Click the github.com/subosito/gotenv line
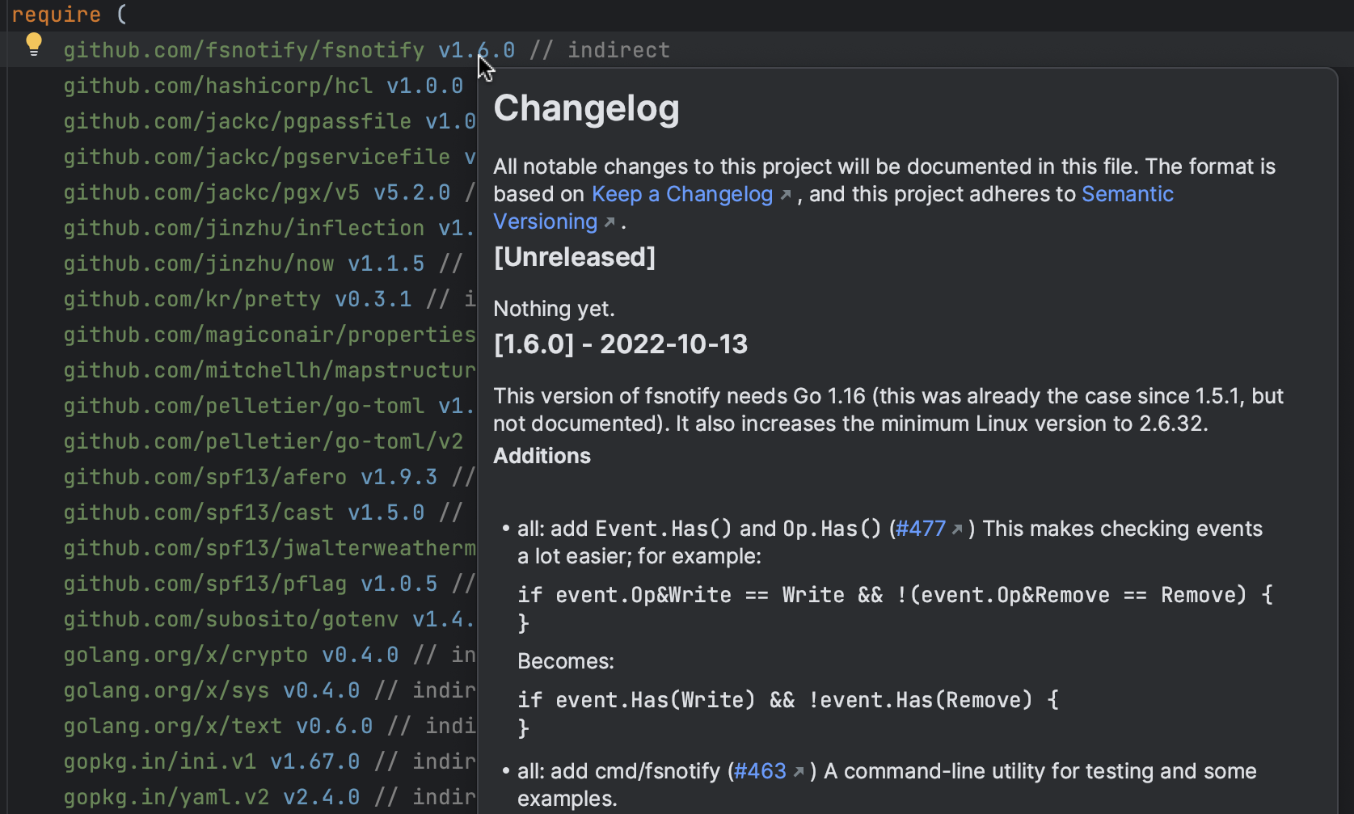Screen dimensions: 1354x814 (270, 619)
